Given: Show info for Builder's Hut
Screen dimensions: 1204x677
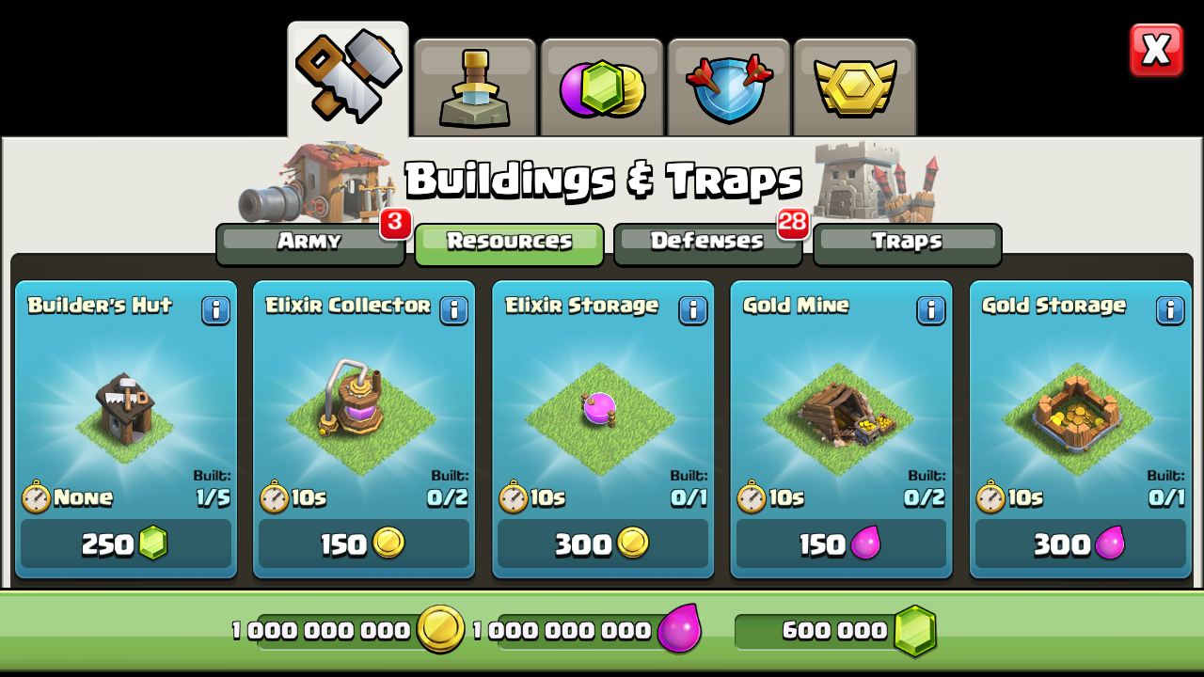Looking at the screenshot, I should [215, 310].
